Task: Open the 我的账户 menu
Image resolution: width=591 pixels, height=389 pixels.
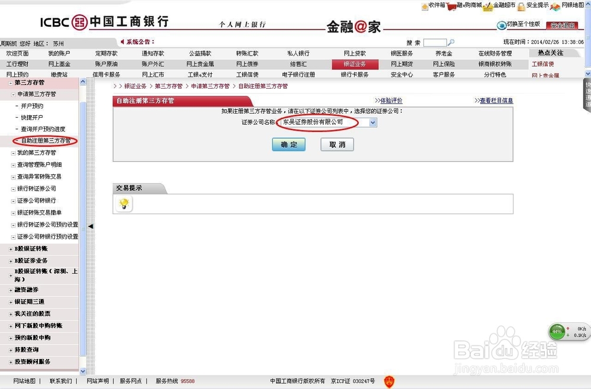Action: [59, 54]
